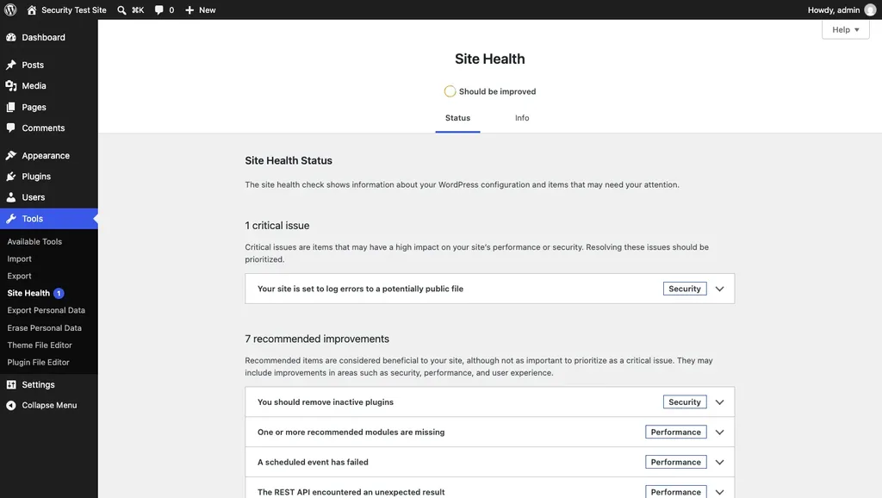Open the Import submenu link

point(19,258)
